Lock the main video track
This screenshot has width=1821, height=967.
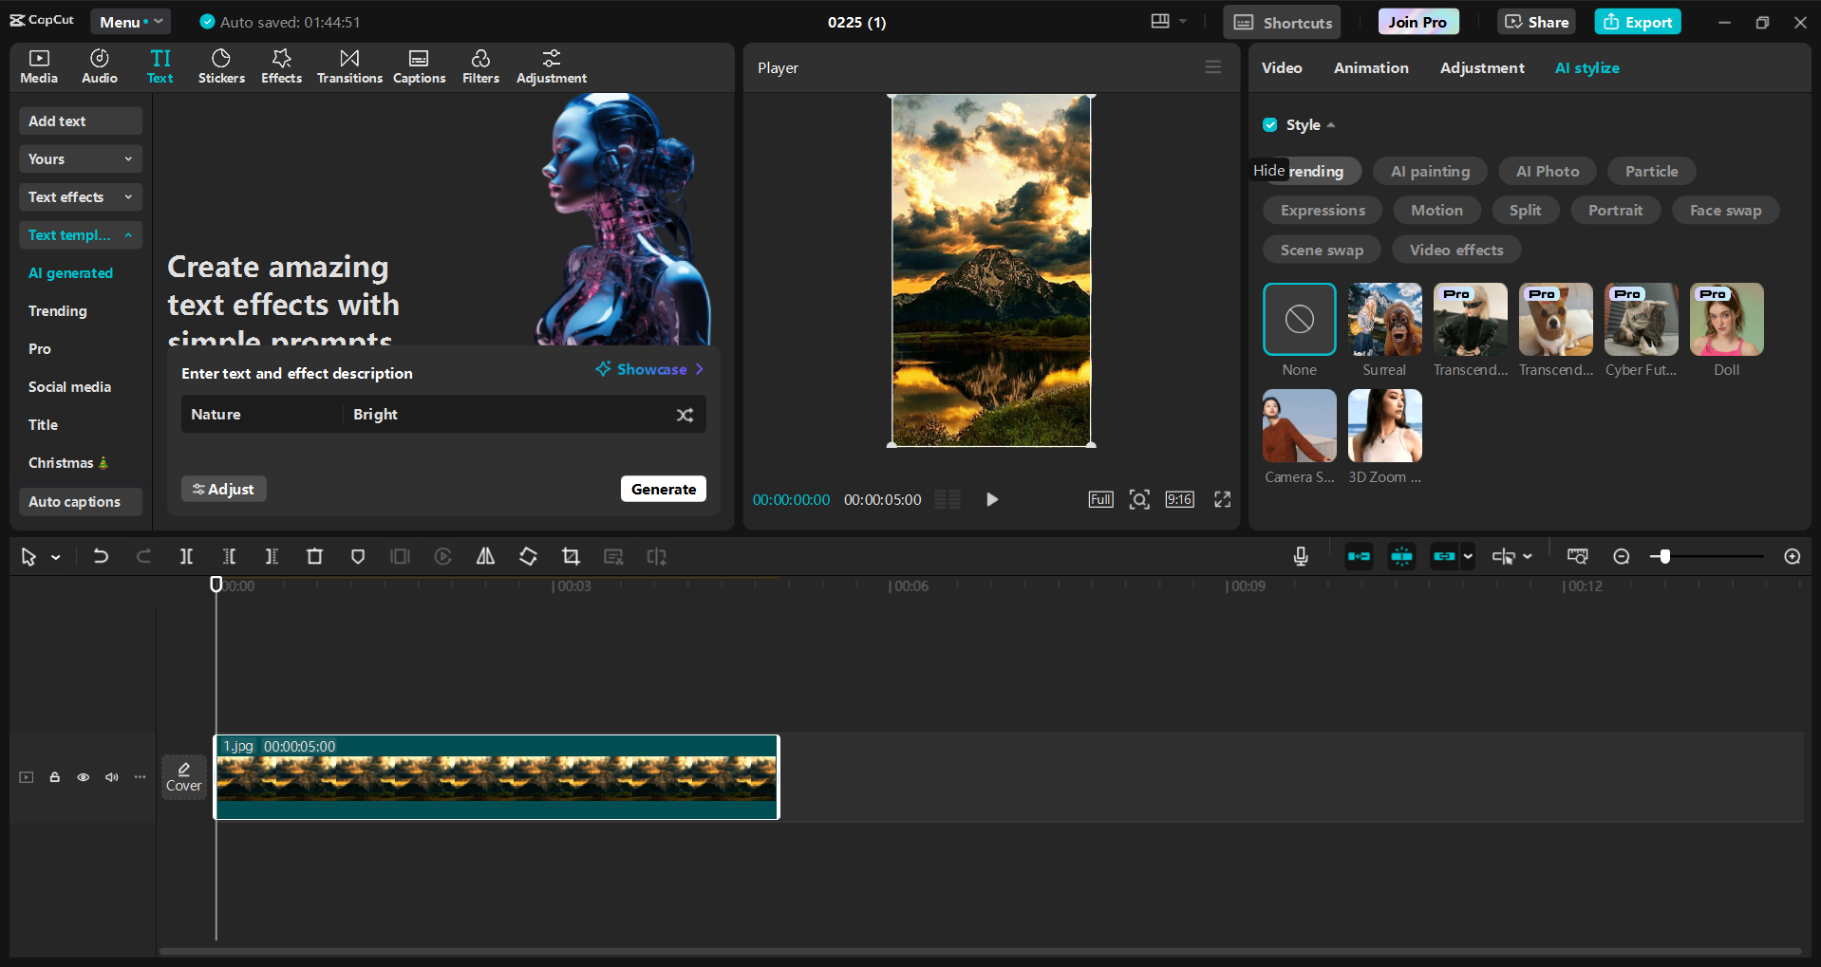[x=54, y=776]
